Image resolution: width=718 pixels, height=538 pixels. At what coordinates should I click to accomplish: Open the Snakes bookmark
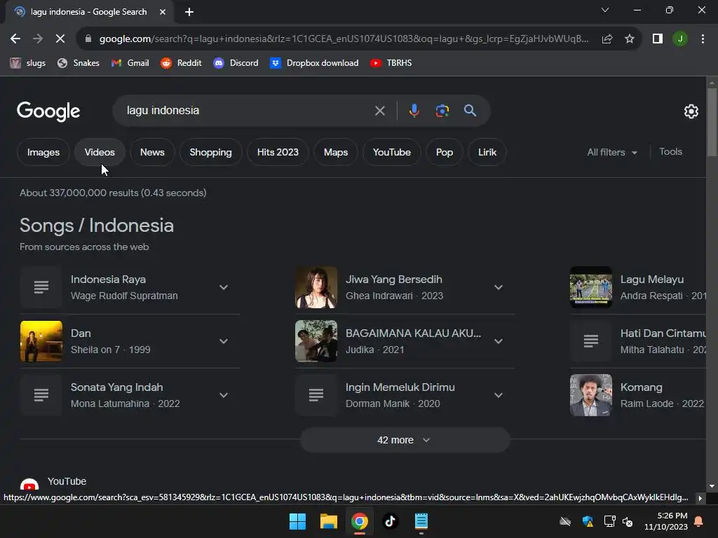pyautogui.click(x=79, y=63)
